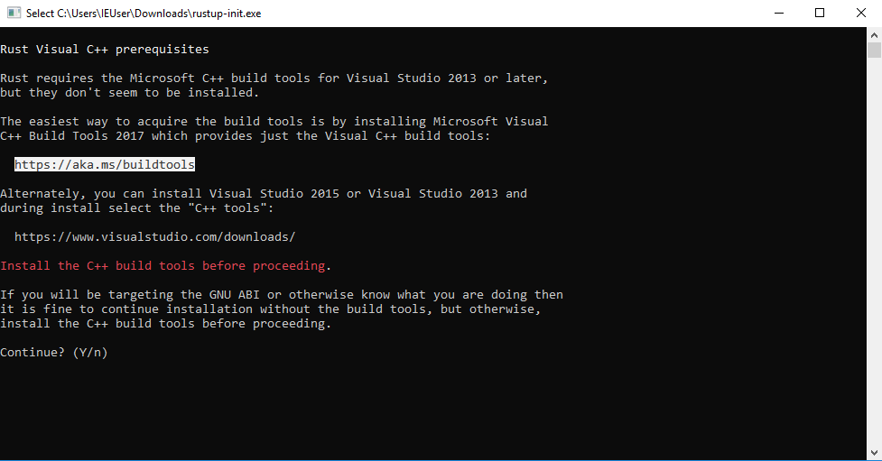Click the highlighted https://aka.ms/buildtools URL

tap(105, 164)
